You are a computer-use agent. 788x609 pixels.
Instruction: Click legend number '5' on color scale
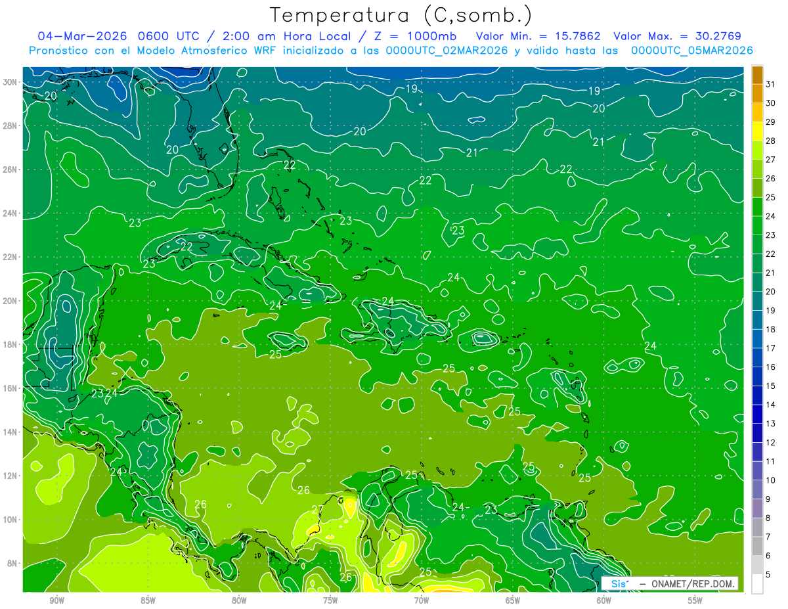tap(768, 575)
